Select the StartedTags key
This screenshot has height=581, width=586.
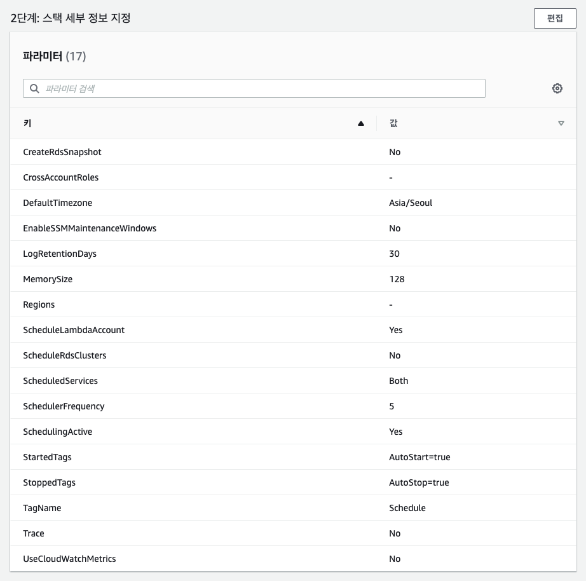tap(48, 457)
